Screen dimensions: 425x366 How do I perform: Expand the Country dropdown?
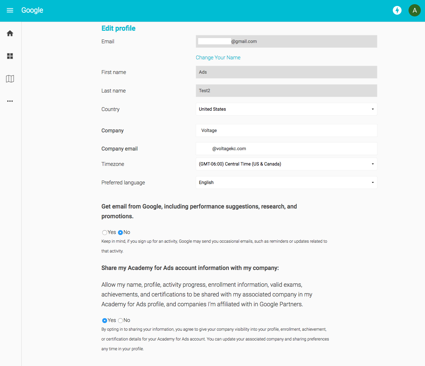tap(286, 109)
